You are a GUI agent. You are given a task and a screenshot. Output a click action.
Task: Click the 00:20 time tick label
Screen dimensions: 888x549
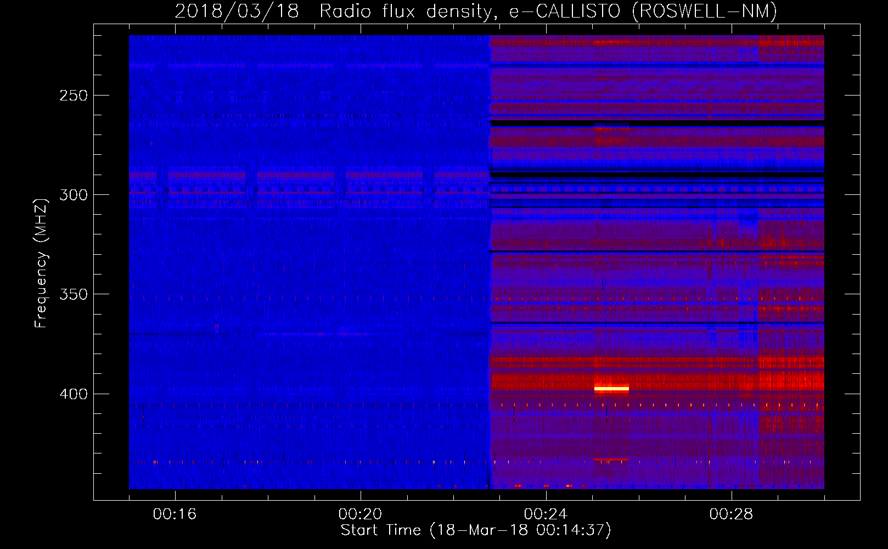[360, 514]
